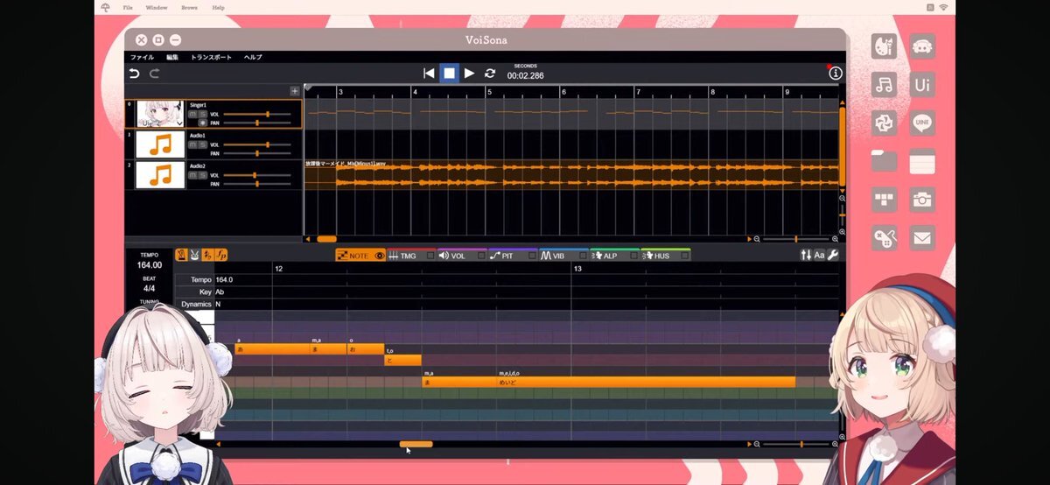Open the paint palette desktop icon
The image size is (1050, 485).
(884, 46)
